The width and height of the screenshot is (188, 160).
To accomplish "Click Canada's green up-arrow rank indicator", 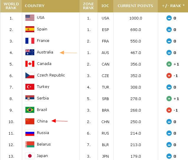I will (169, 64).
